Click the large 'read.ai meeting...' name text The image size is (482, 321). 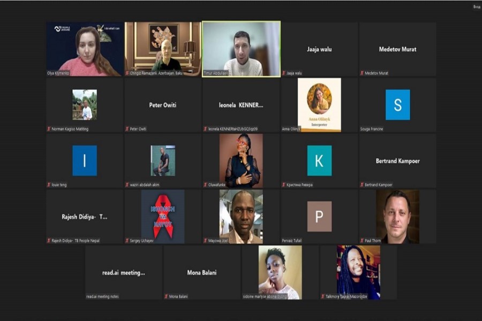click(124, 273)
